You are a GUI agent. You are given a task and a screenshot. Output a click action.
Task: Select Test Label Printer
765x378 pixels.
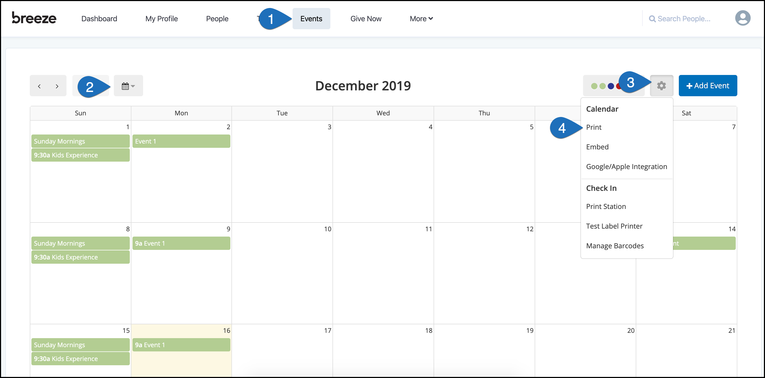pos(614,226)
